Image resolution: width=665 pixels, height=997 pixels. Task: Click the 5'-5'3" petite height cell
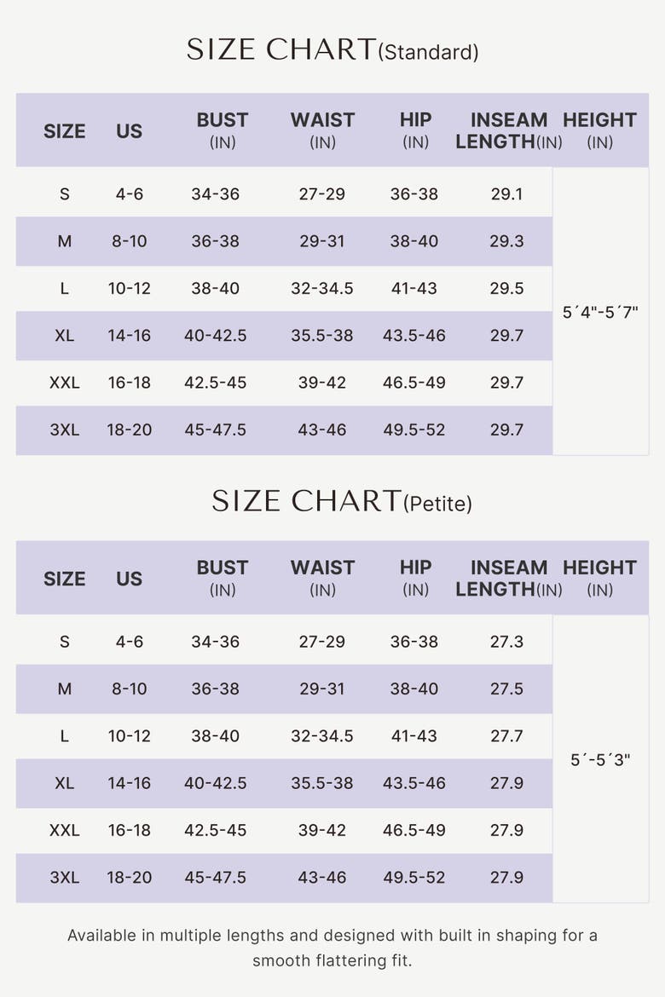(x=600, y=760)
